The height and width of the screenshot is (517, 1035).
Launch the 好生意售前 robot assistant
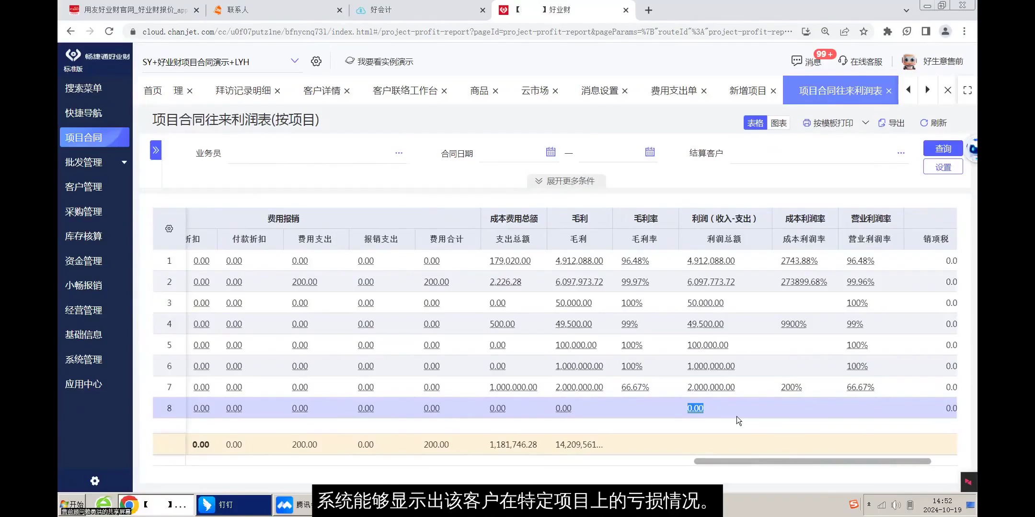coord(909,61)
